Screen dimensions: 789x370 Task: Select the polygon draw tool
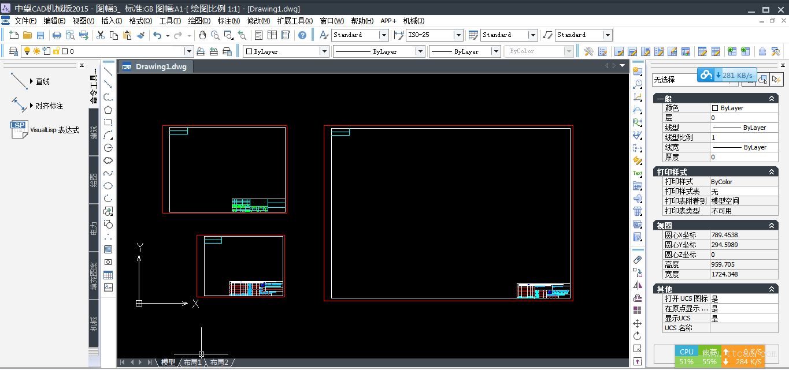[x=108, y=110]
